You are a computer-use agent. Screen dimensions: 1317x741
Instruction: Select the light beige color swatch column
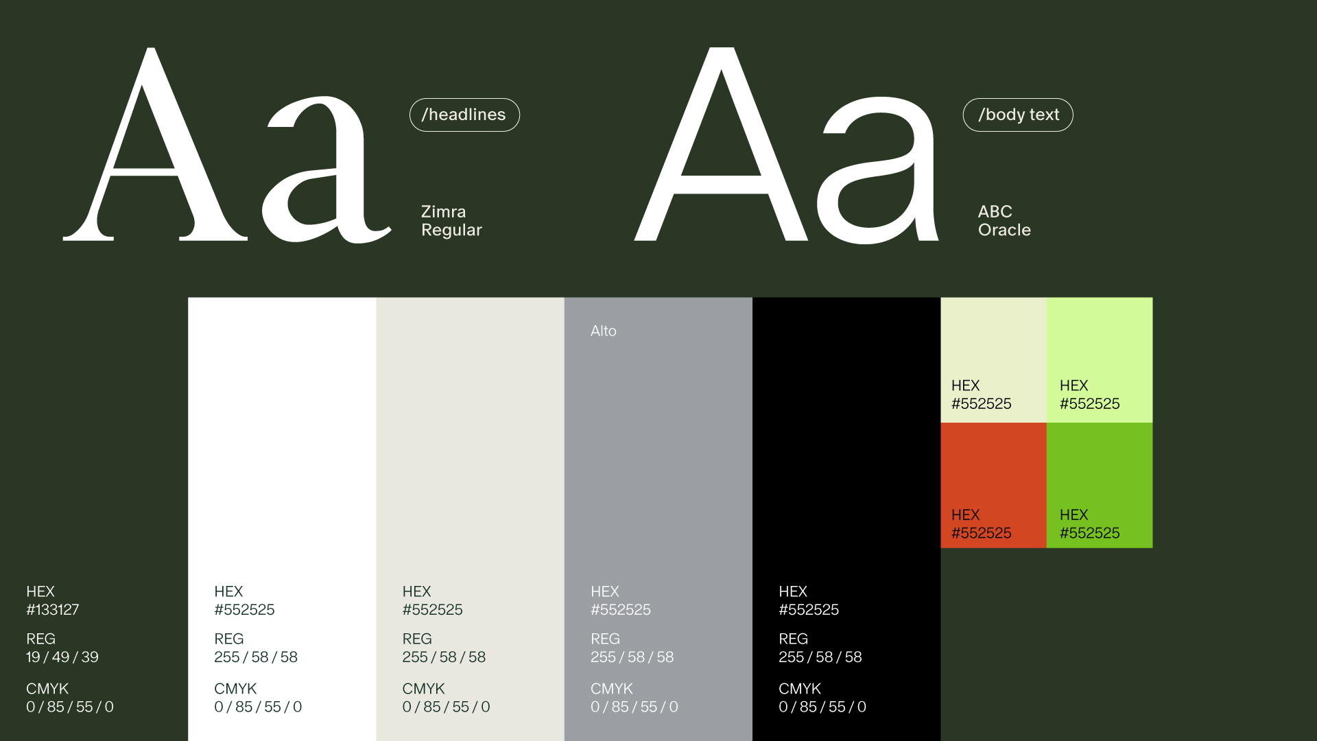tap(470, 439)
